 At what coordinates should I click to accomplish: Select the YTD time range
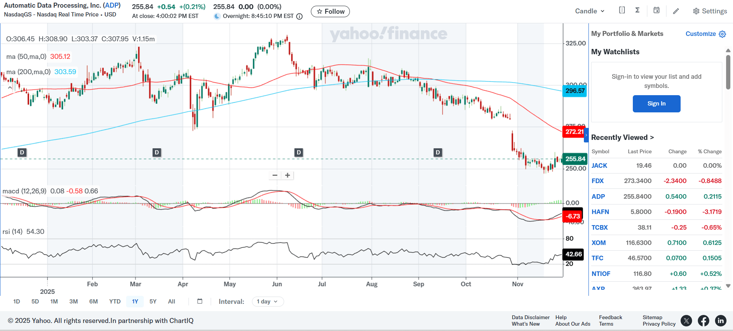point(114,302)
